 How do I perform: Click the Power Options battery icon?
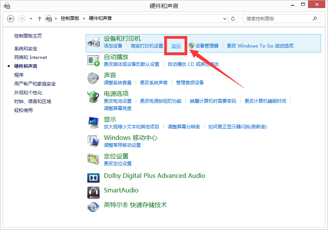pos(93,97)
